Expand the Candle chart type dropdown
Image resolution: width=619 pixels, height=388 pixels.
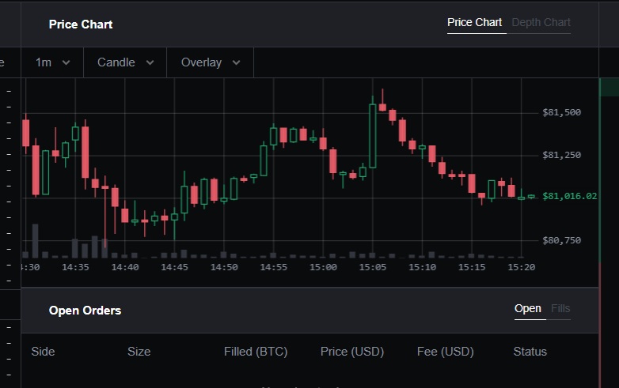pos(125,62)
